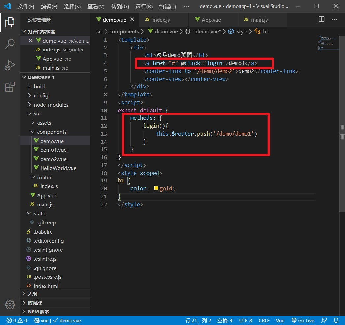Image resolution: width=345 pixels, height=325 pixels.
Task: Open the 转到(G) menu
Action: point(120,6)
